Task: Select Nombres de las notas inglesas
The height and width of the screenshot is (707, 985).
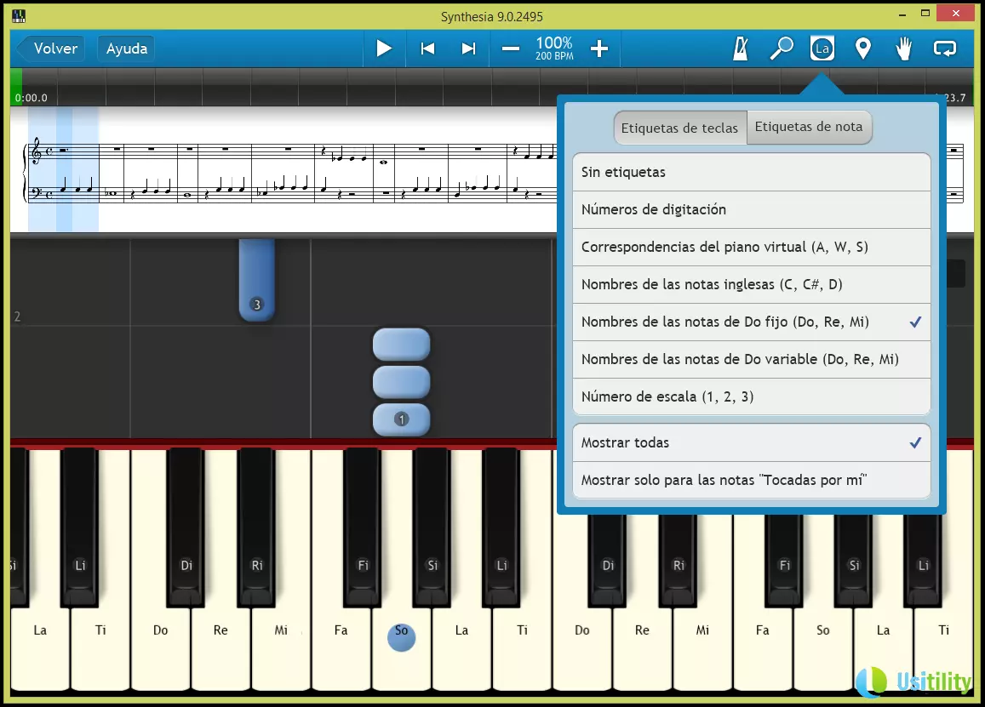Action: [751, 284]
